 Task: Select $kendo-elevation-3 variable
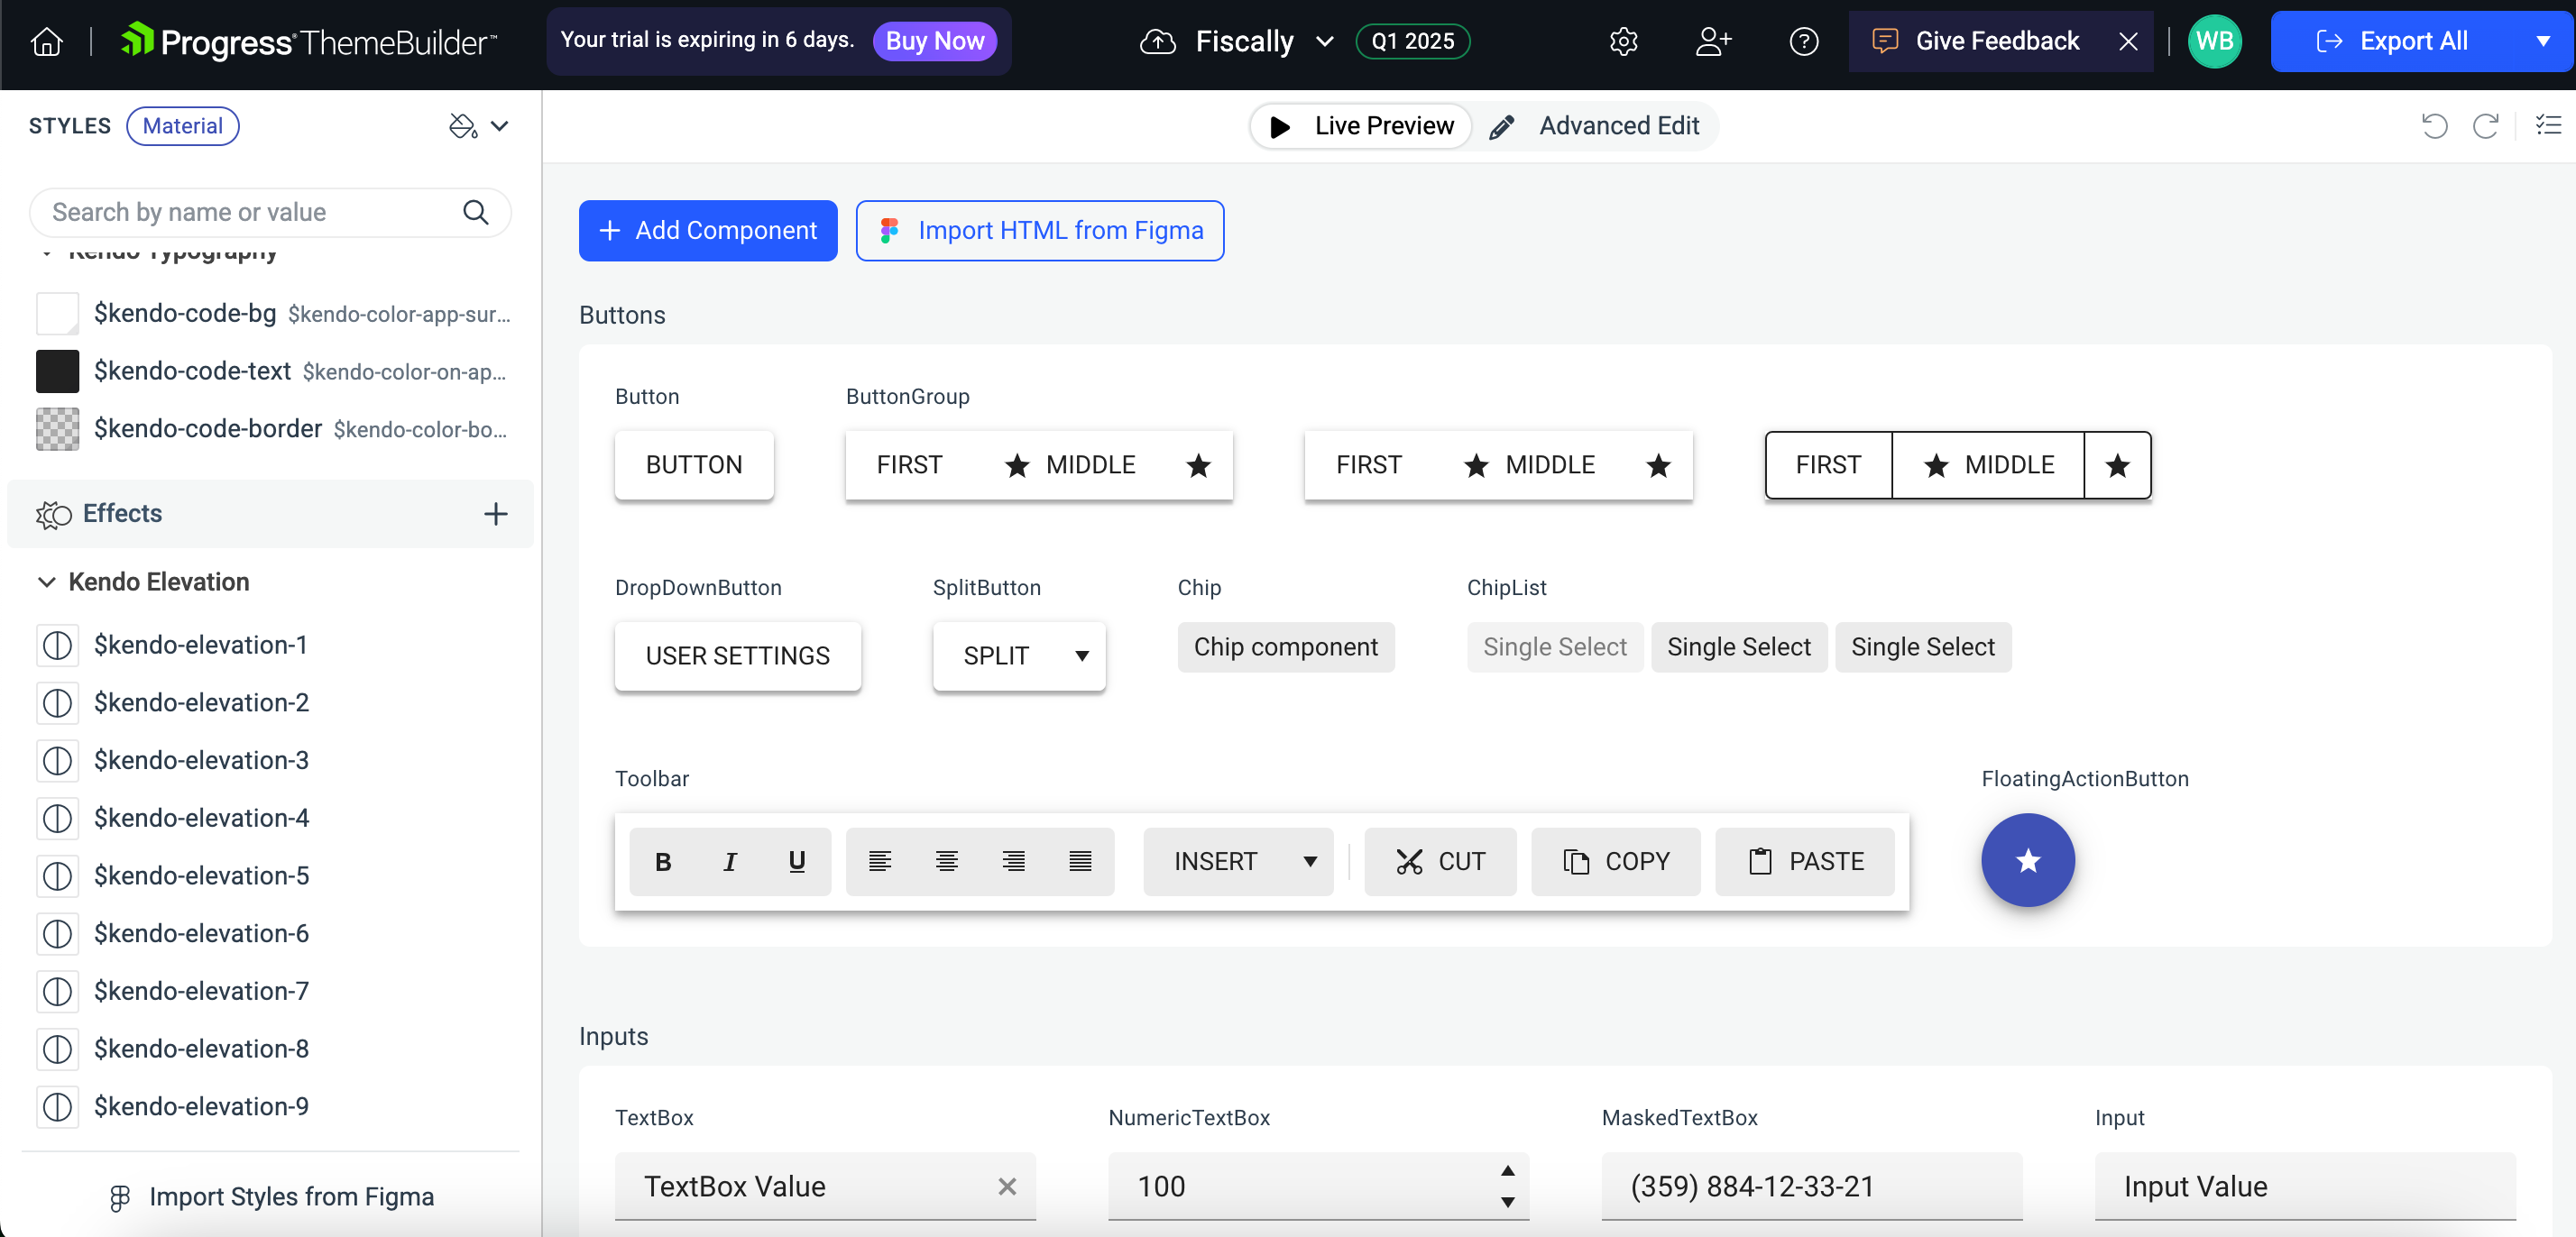(x=201, y=761)
